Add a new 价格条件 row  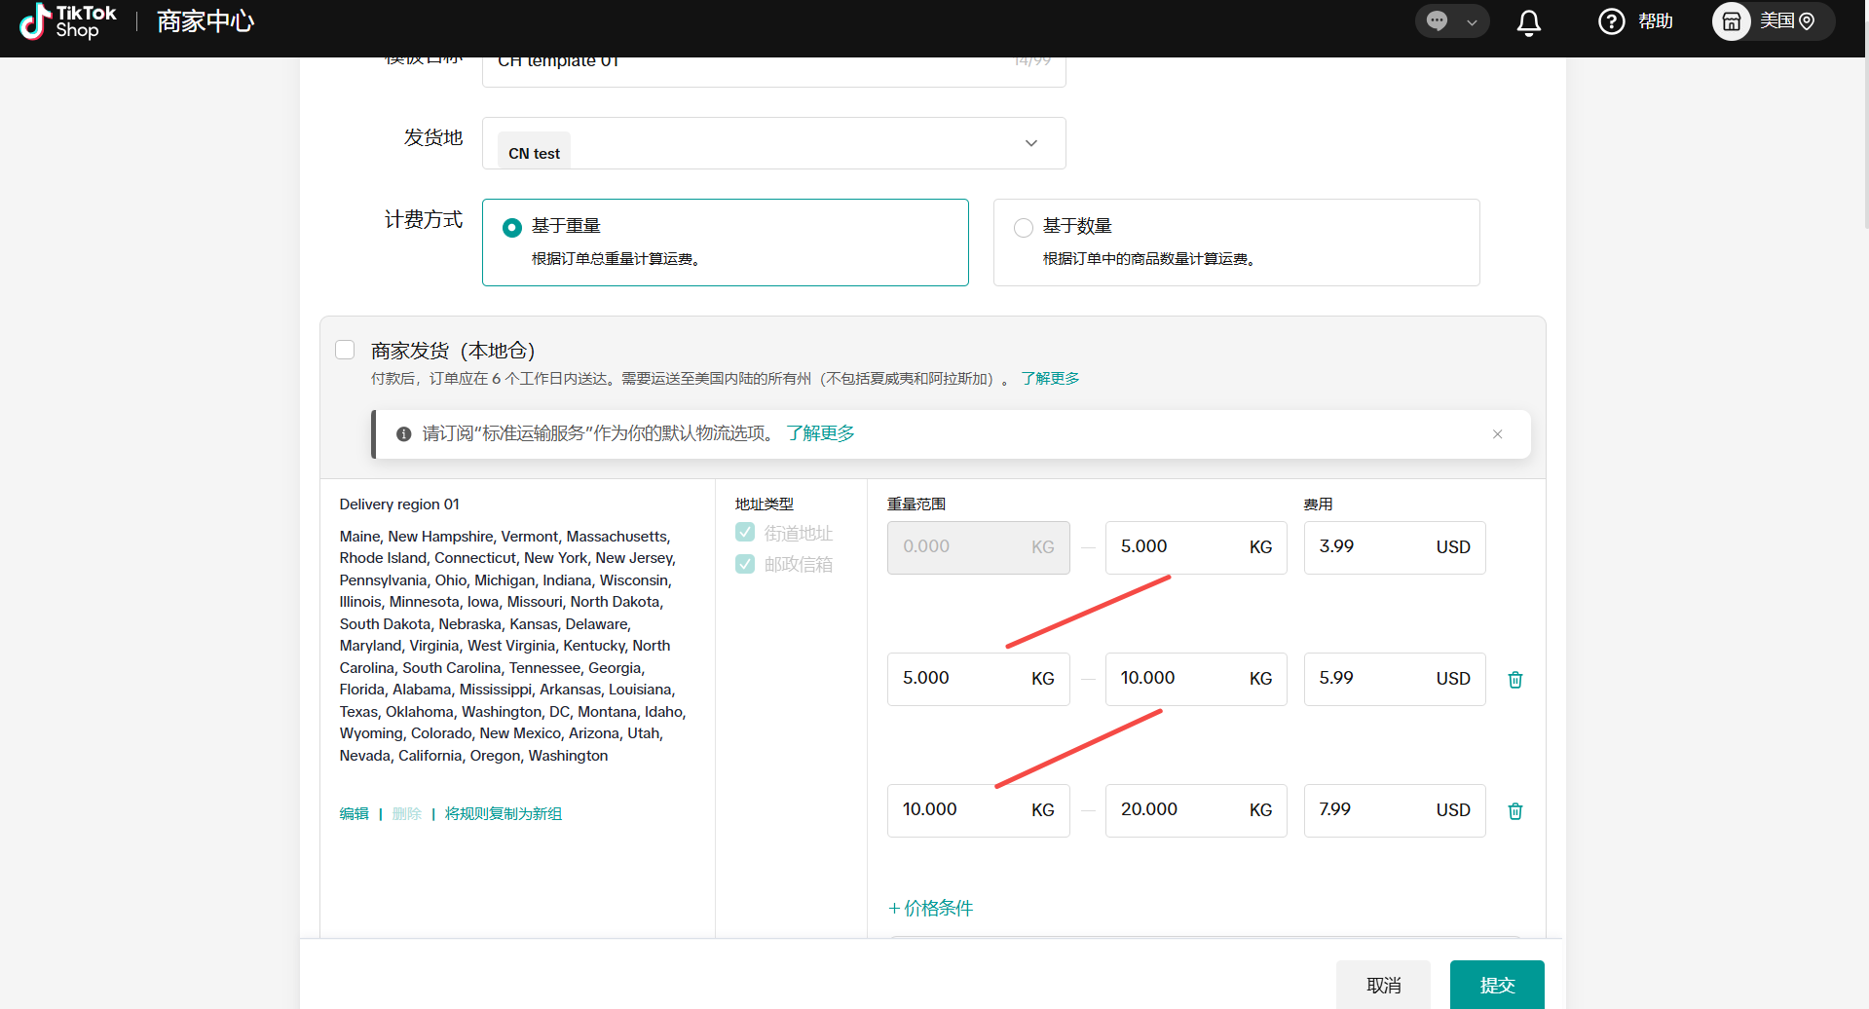[930, 909]
